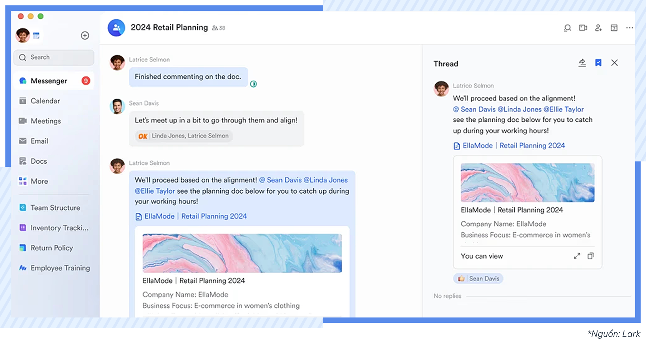Open the more options ellipsis menu
Screen dimensions: 646x339
629,28
